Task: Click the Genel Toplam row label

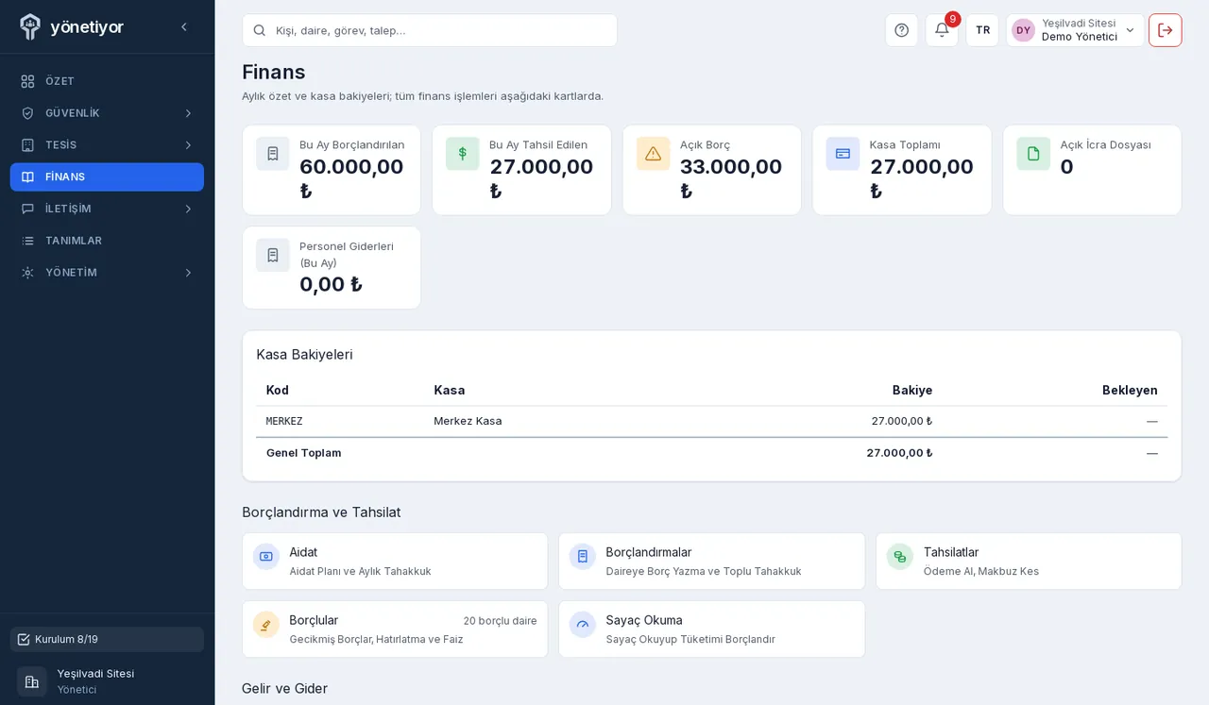Action: coord(303,453)
